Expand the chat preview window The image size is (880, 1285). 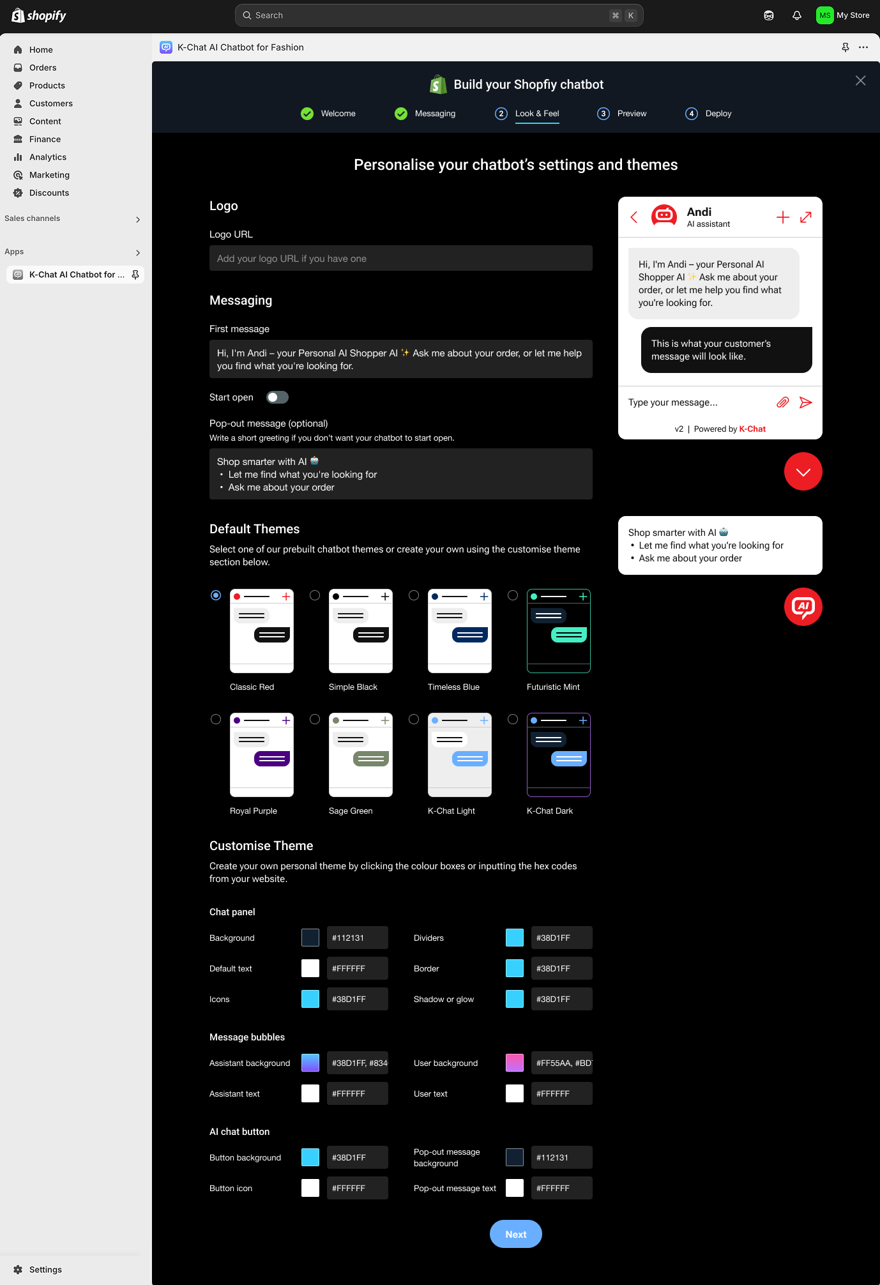coord(806,217)
